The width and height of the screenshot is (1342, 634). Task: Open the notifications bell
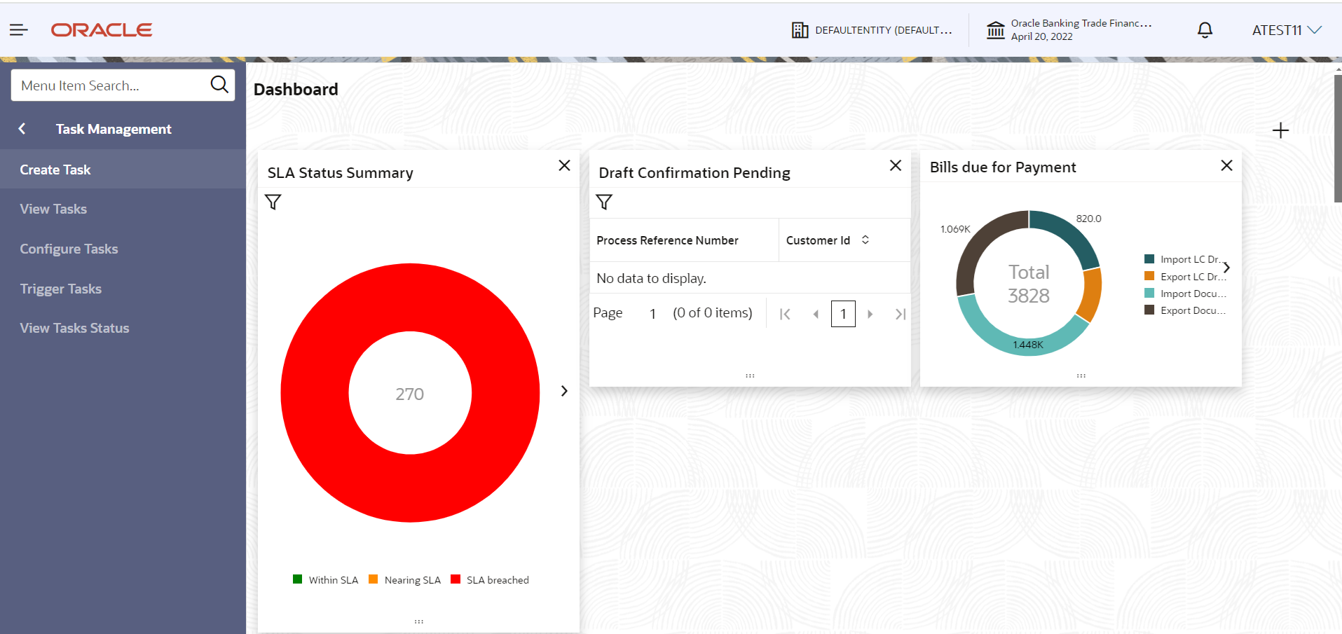pos(1205,30)
